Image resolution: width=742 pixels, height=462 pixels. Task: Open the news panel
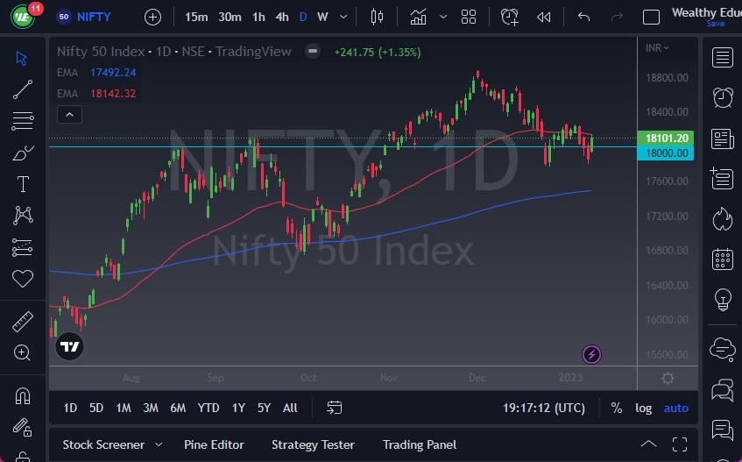coord(722,139)
